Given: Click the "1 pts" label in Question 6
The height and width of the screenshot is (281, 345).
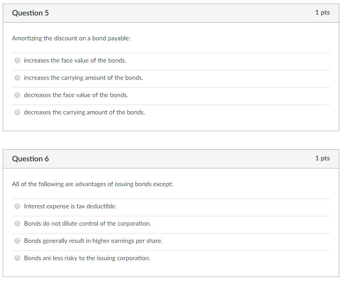Looking at the screenshot, I should [x=322, y=158].
